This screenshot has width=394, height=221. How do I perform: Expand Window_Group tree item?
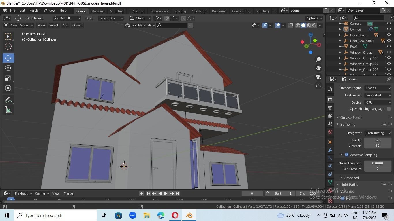pyautogui.click(x=340, y=52)
